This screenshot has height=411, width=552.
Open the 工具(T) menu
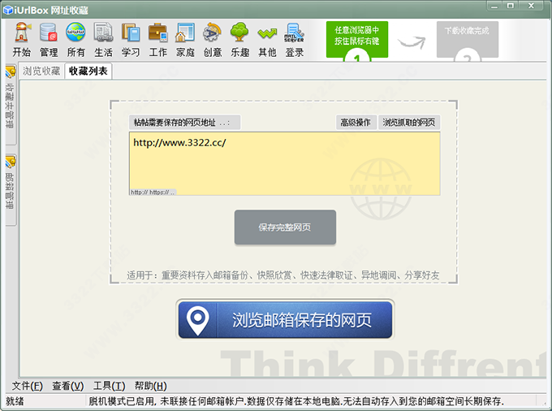tap(109, 386)
